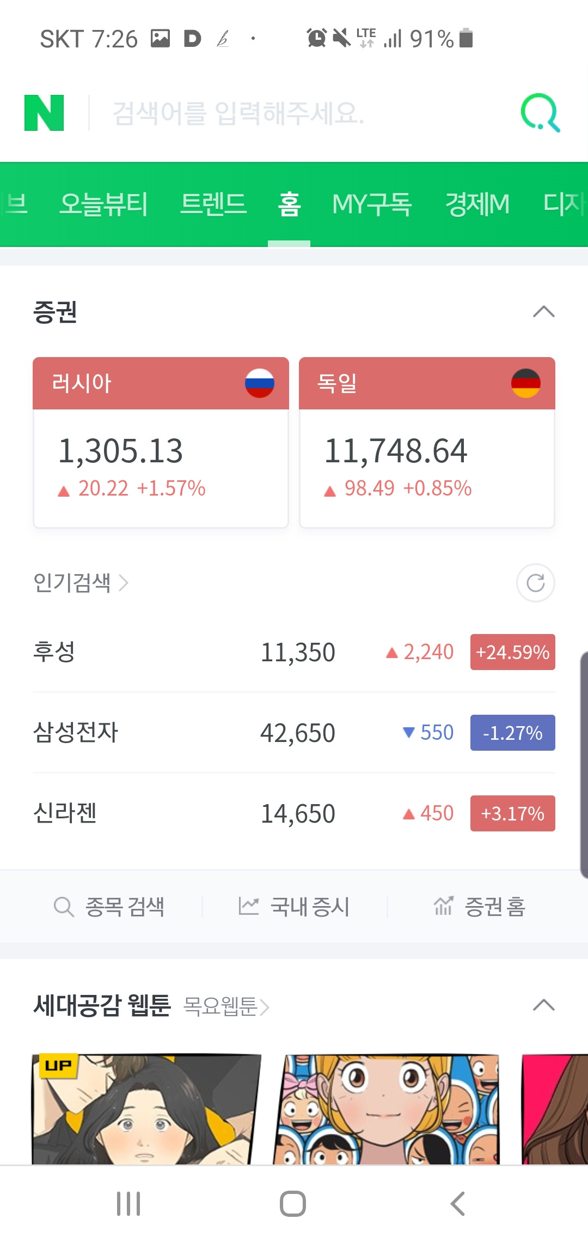Switch to the 트렌드 tab
Image resolution: width=588 pixels, height=1243 pixels.
(x=213, y=204)
